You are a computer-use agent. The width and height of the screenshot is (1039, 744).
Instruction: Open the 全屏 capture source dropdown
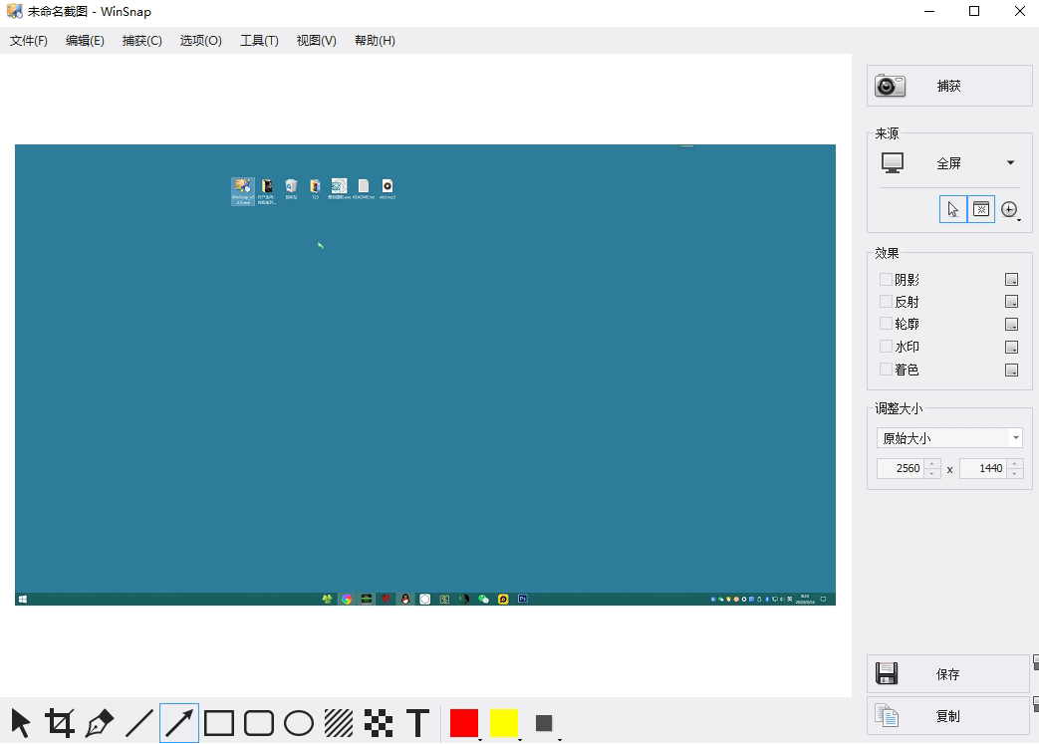point(1009,162)
